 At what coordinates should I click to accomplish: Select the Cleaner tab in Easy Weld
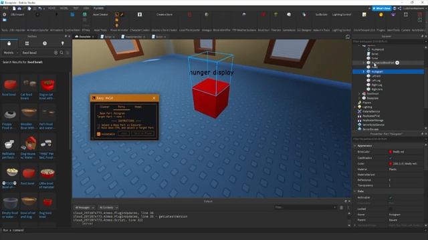point(104,107)
